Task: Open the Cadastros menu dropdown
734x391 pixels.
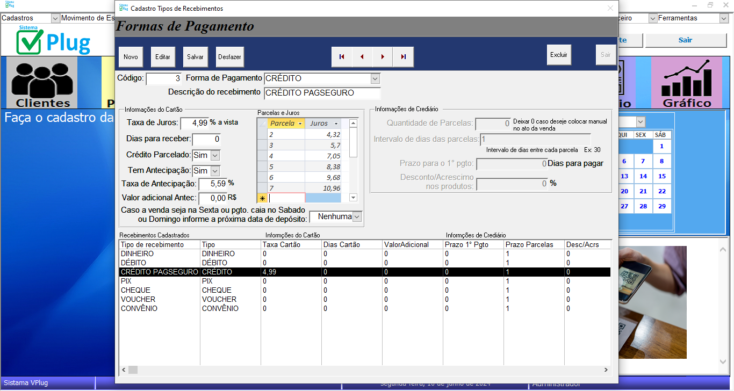Action: (x=55, y=18)
